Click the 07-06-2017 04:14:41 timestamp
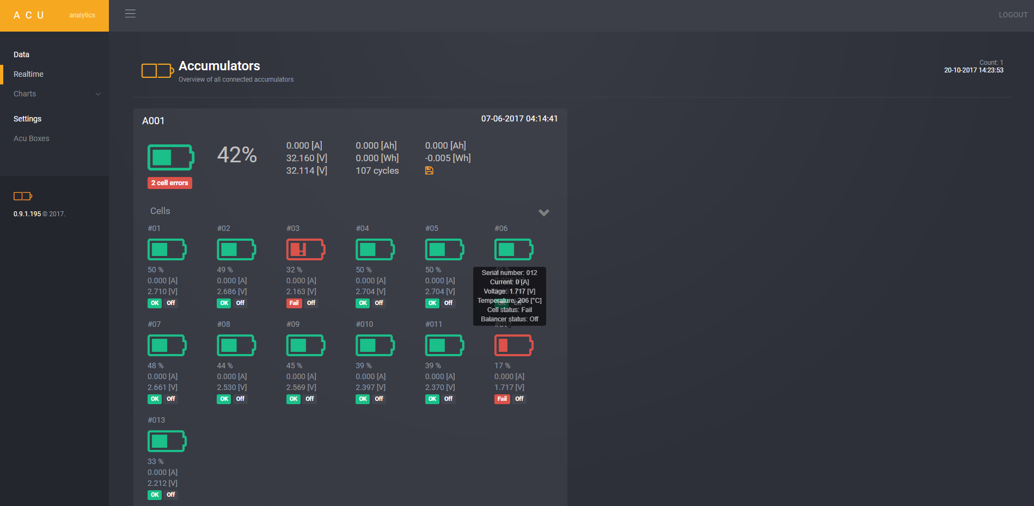This screenshot has height=506, width=1034. pyautogui.click(x=519, y=119)
